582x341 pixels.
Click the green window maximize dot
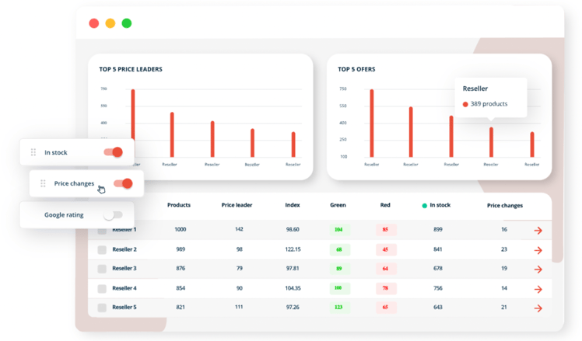tap(127, 23)
